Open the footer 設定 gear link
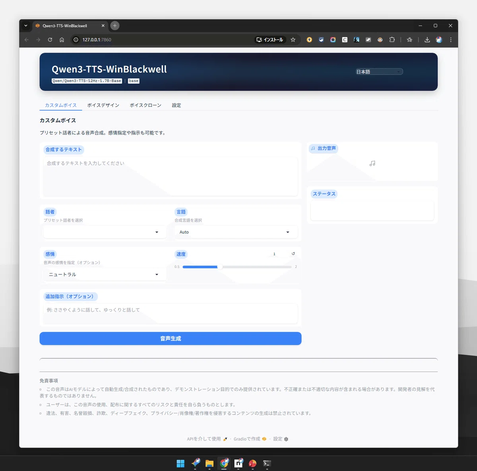The image size is (477, 471). (x=281, y=439)
